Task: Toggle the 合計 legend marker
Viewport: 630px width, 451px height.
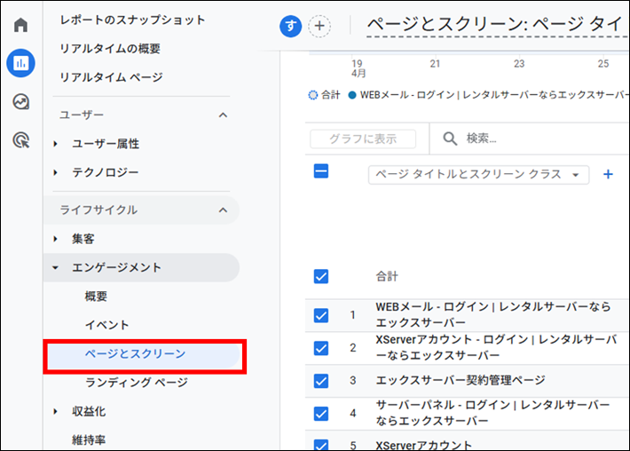Action: pos(312,95)
